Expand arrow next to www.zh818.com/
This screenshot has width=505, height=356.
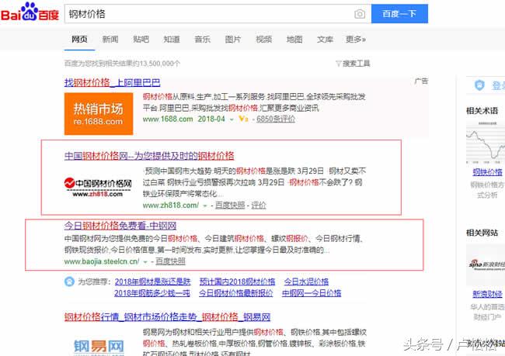205,206
